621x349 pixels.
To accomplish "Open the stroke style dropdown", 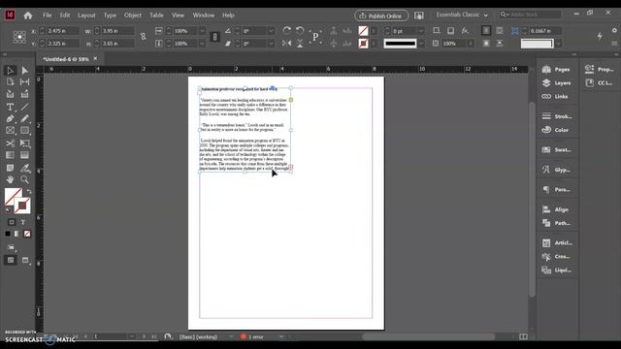I will (x=420, y=43).
